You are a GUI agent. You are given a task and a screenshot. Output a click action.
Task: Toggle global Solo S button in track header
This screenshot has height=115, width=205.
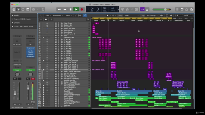coord(51,19)
